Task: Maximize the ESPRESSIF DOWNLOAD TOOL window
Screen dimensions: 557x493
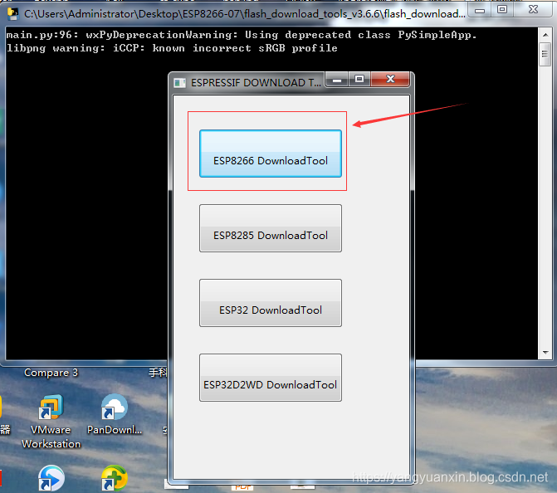Action: tap(359, 79)
